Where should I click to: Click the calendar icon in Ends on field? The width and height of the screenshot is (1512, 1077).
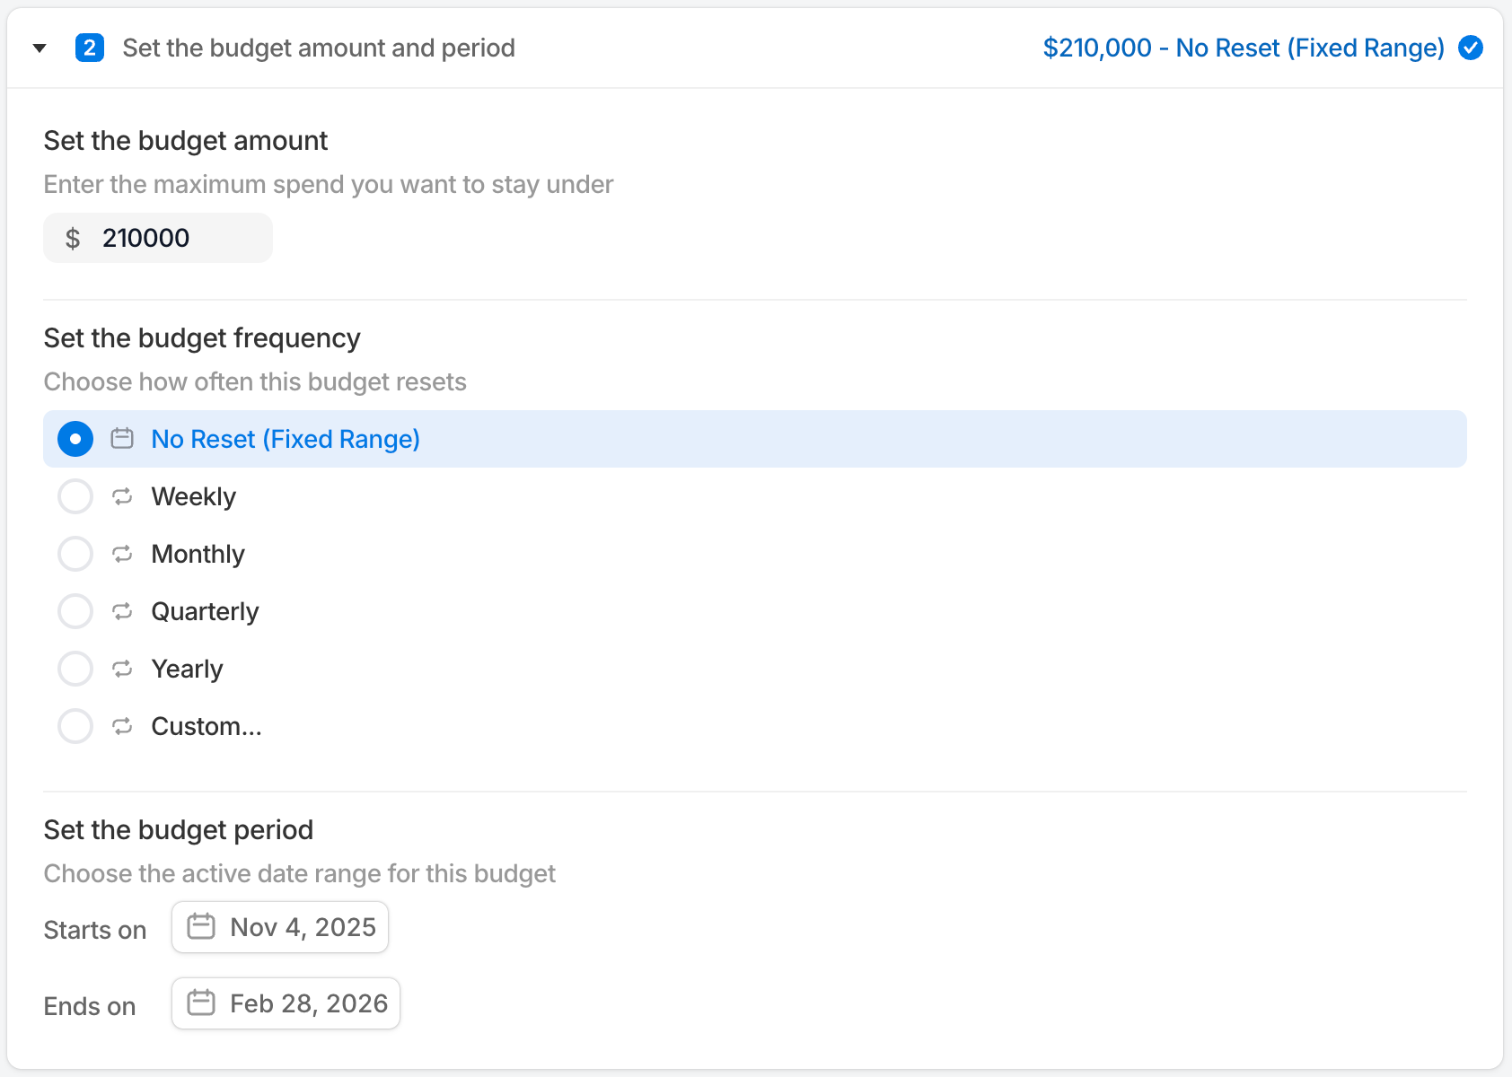click(201, 1003)
